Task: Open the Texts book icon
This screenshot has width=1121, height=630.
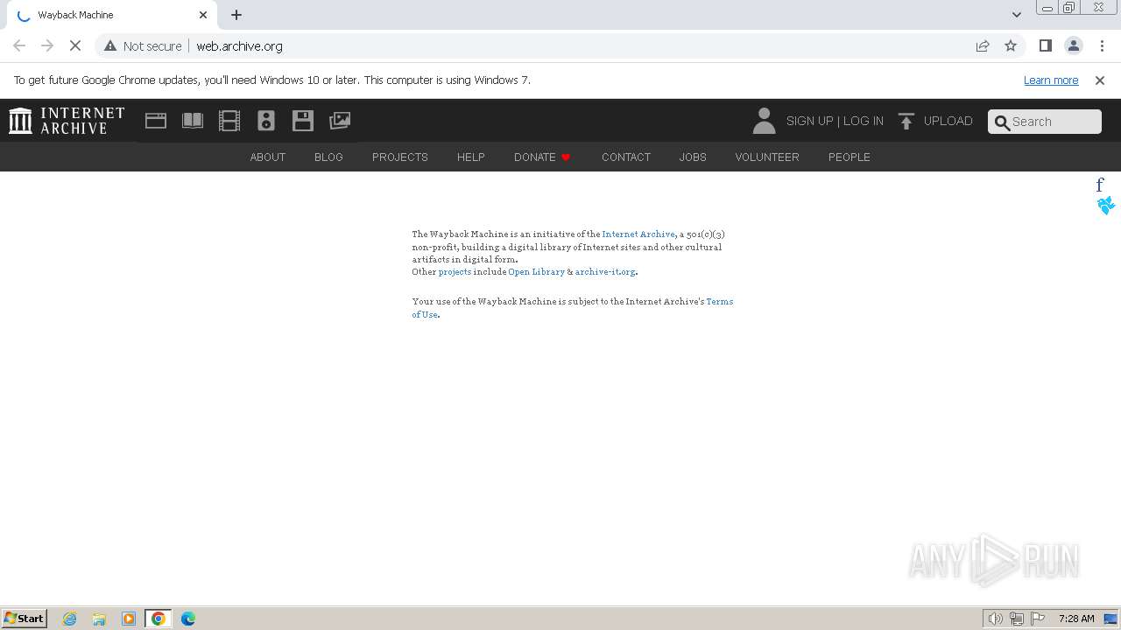Action: tap(193, 121)
